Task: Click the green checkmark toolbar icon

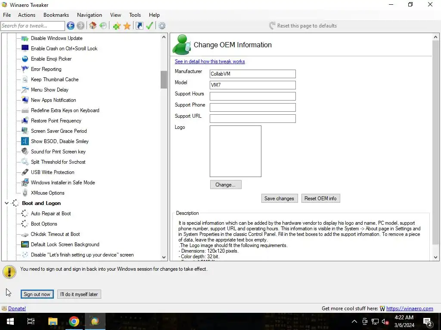Action: click(149, 26)
